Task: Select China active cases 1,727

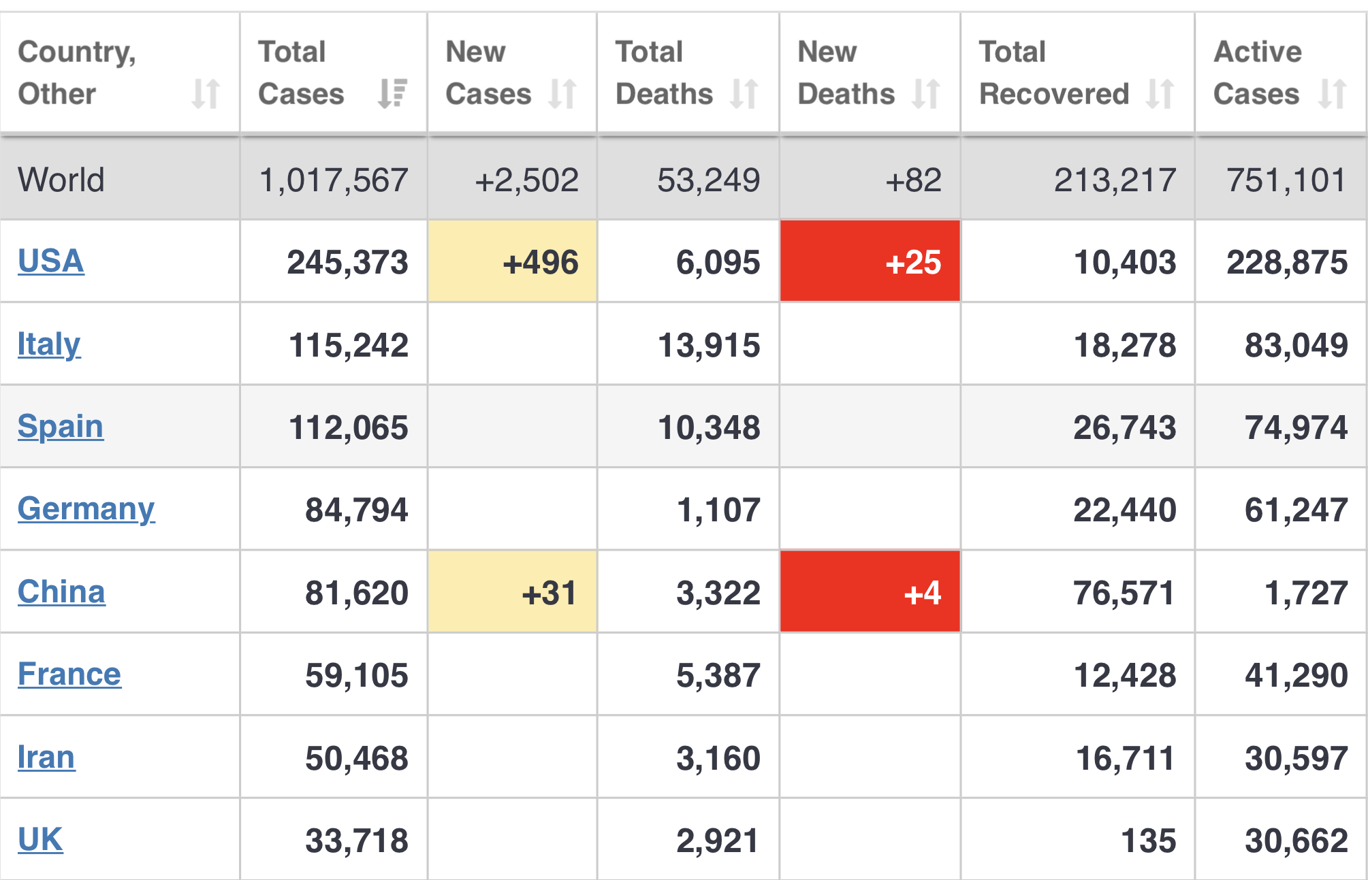Action: pos(1306,593)
